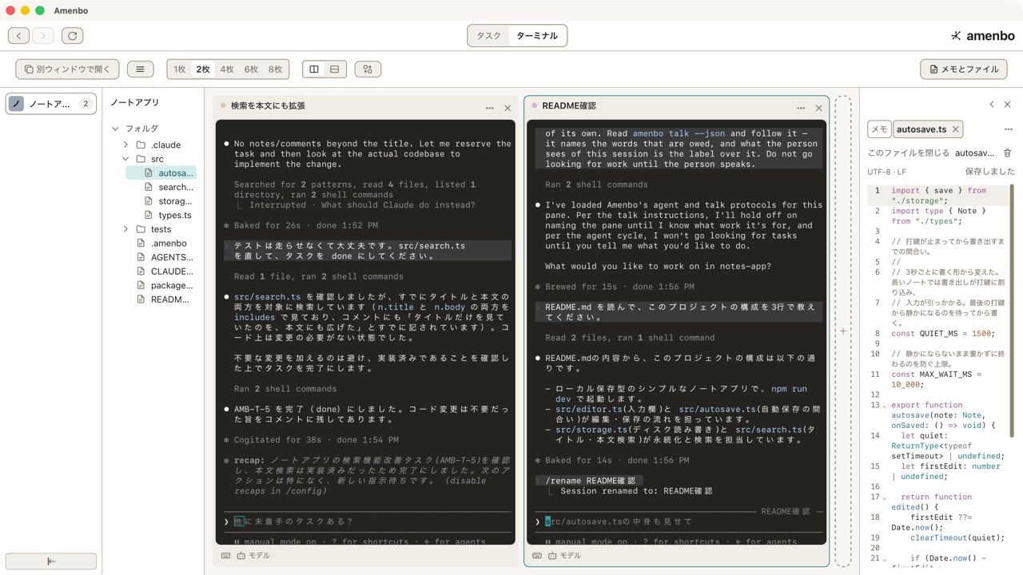The height and width of the screenshot is (575, 1023).
Task: Go back with the left arrow button
Action: point(19,36)
